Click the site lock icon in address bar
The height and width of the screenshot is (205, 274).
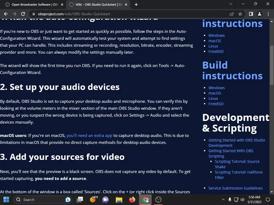click(x=34, y=14)
